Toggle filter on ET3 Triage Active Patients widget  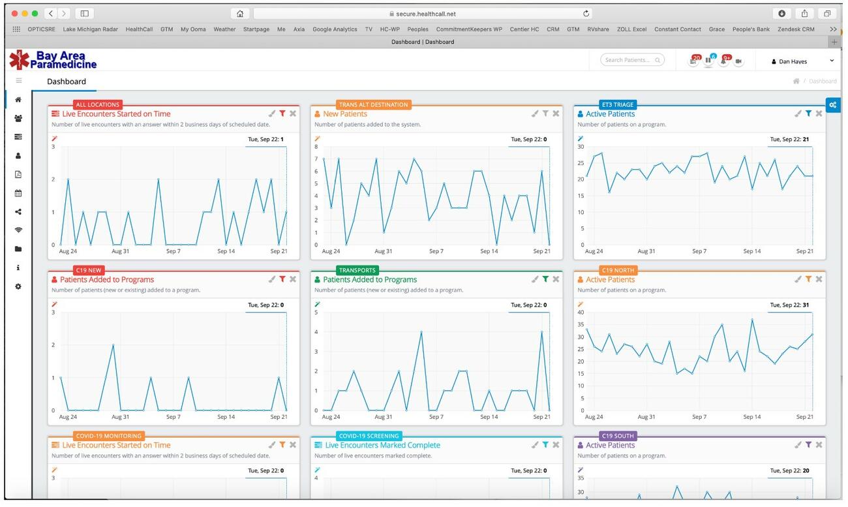[808, 114]
